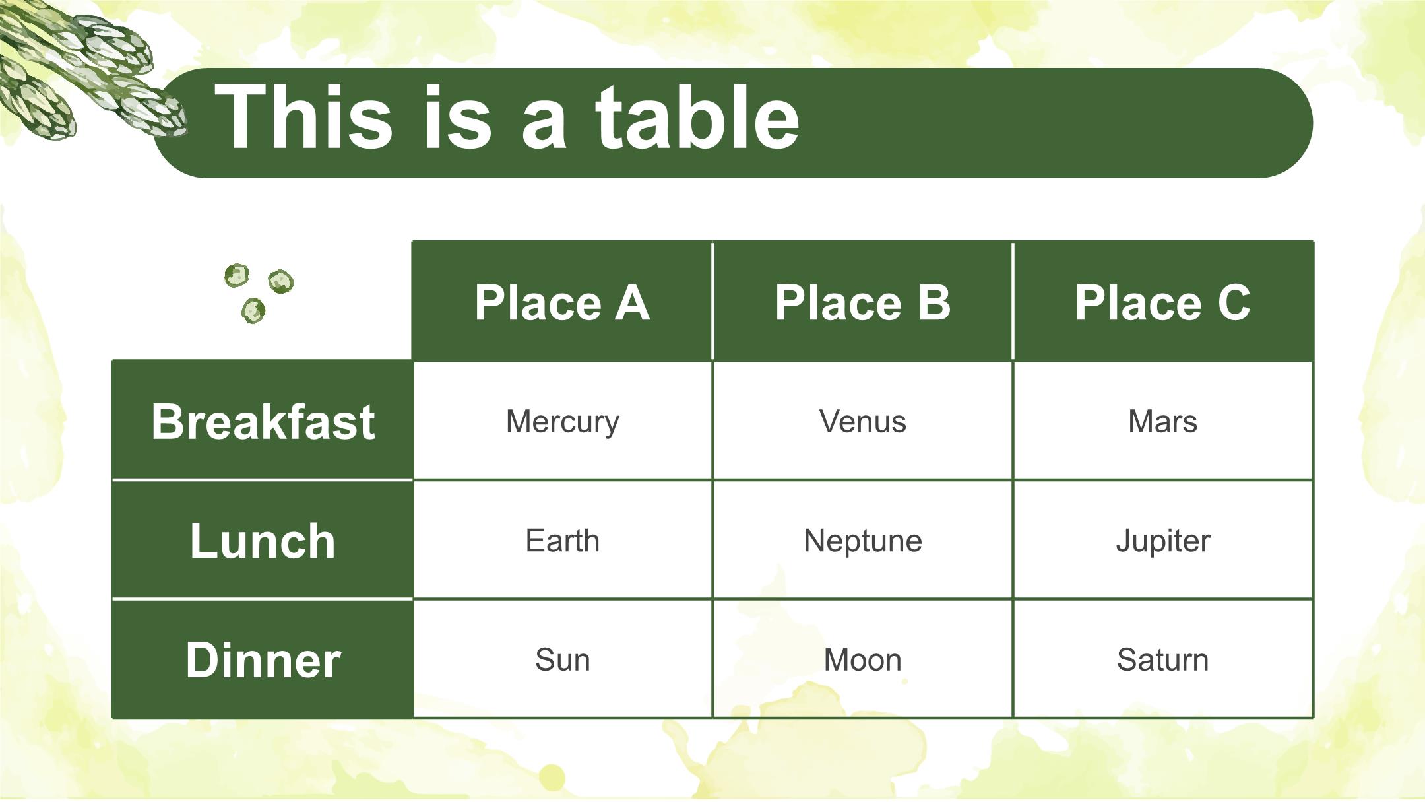Image resolution: width=1425 pixels, height=802 pixels.
Task: Click the empty top-left table corner area
Action: 263,302
